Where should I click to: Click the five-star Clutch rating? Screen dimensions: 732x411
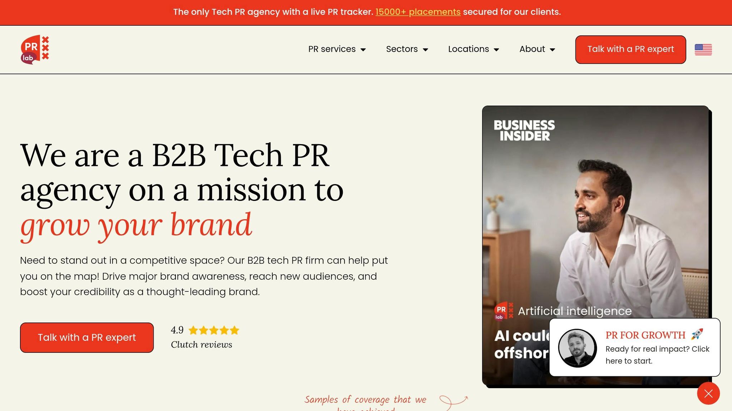pyautogui.click(x=214, y=330)
